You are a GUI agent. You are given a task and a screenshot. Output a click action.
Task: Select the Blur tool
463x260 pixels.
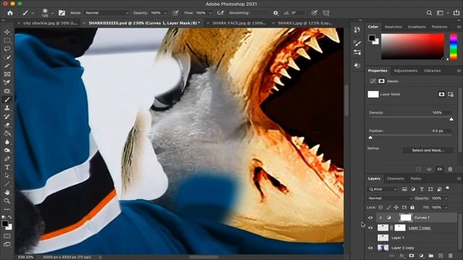(x=7, y=142)
